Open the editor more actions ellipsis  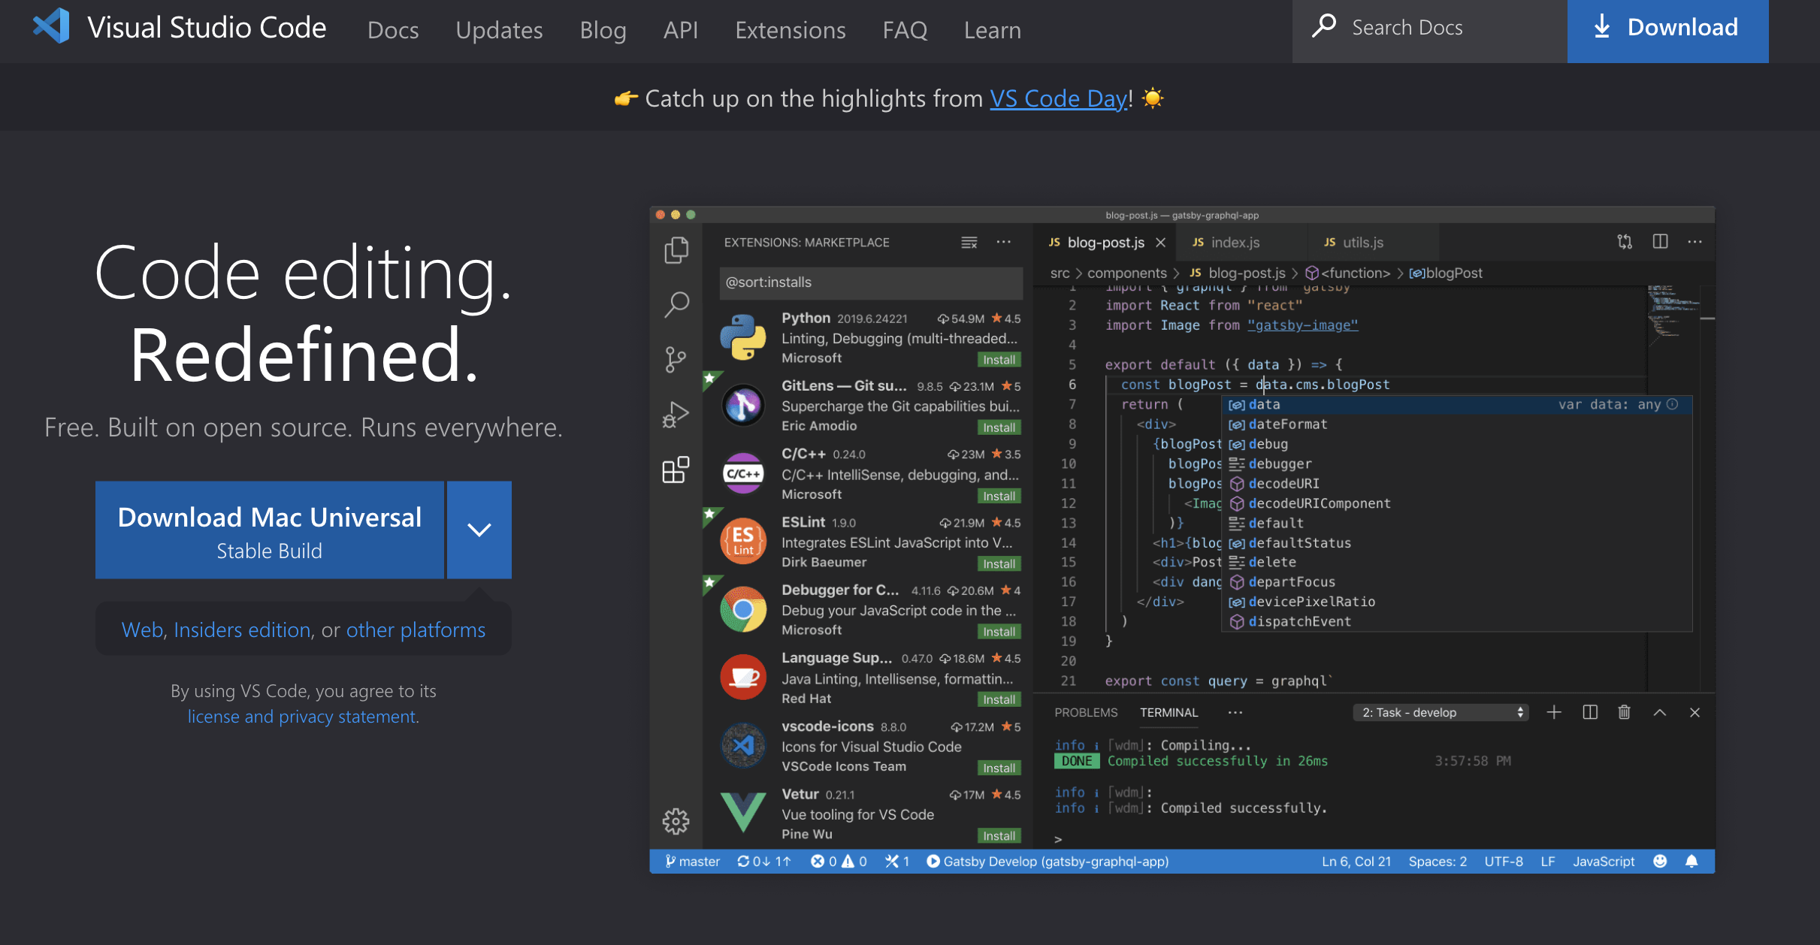1695,242
